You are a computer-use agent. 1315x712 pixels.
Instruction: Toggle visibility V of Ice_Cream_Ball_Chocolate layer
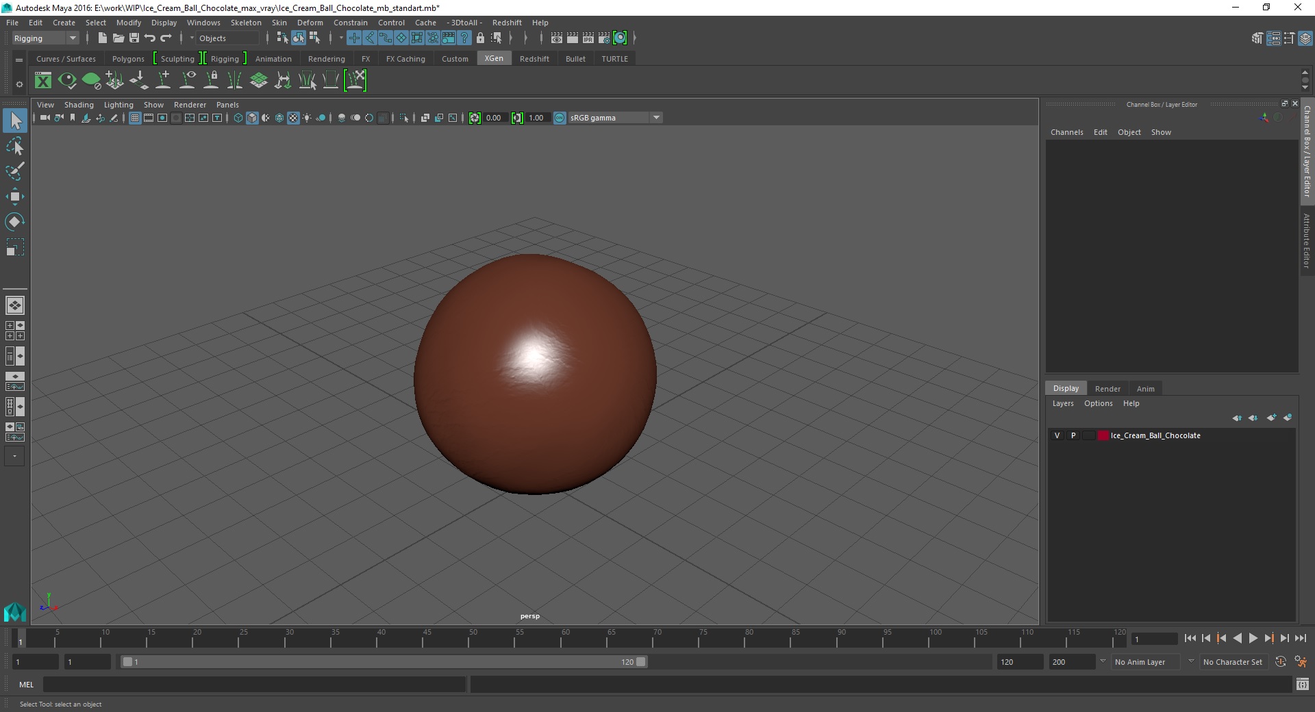coord(1057,435)
